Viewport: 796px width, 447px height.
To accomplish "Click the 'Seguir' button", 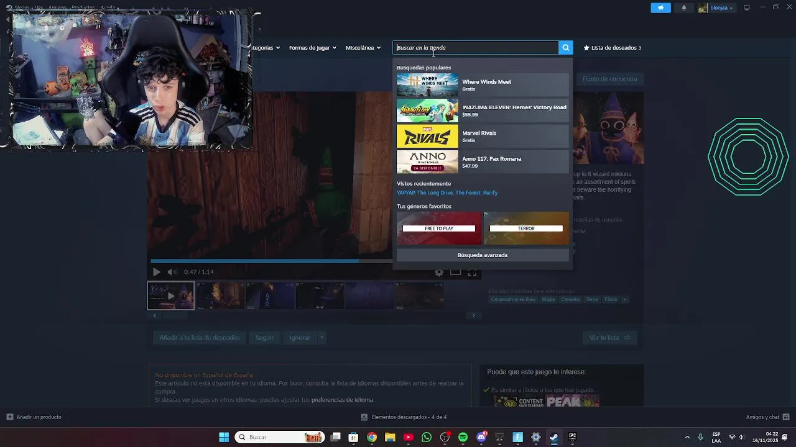I will click(x=264, y=338).
